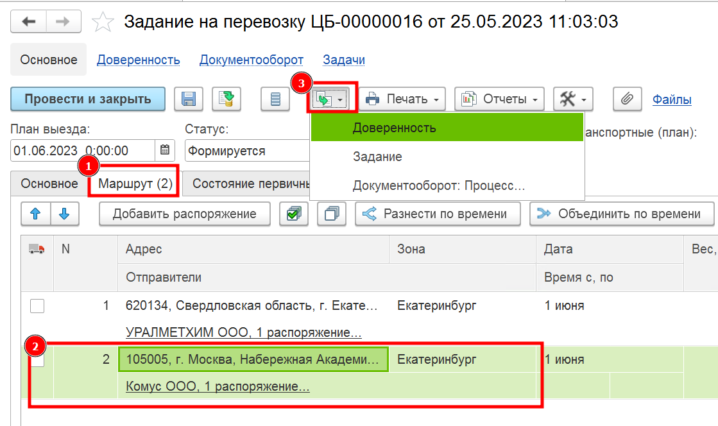
Task: Select address 105005, г. Москва cell
Action: (253, 359)
